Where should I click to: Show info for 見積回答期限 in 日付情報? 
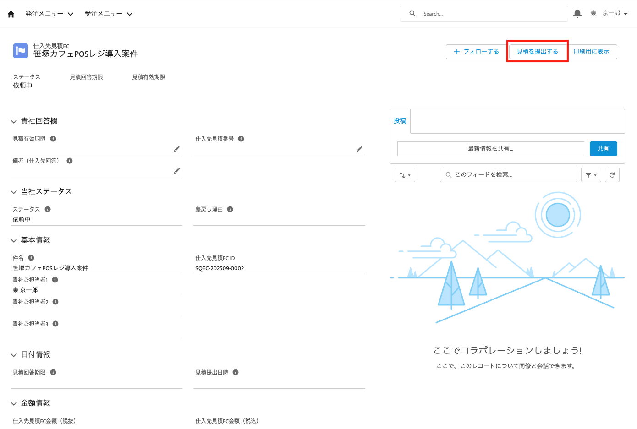[x=53, y=372]
